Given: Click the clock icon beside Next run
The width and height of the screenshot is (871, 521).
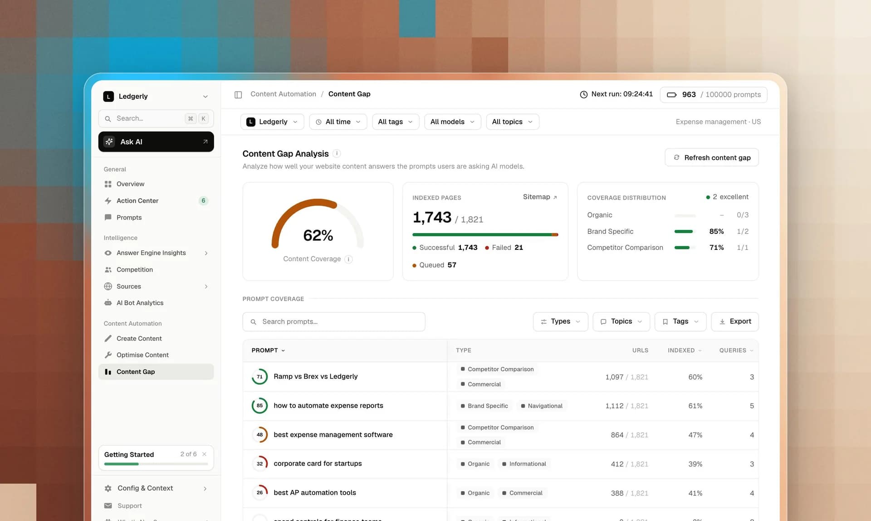Looking at the screenshot, I should coord(584,94).
